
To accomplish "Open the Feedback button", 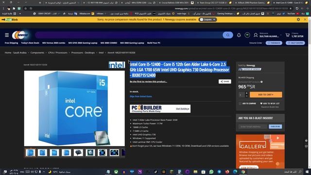I will click(x=274, y=43).
